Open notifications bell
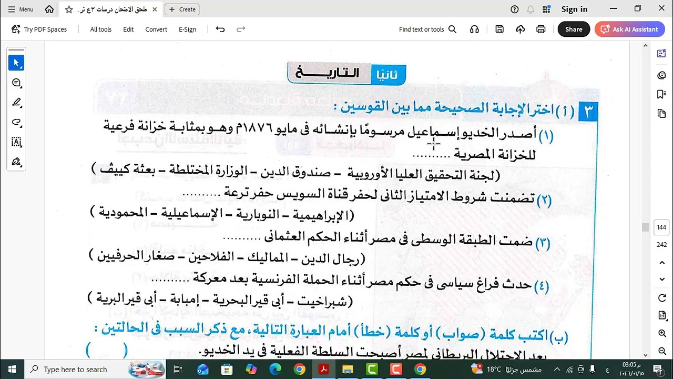The height and width of the screenshot is (379, 673). [x=531, y=9]
